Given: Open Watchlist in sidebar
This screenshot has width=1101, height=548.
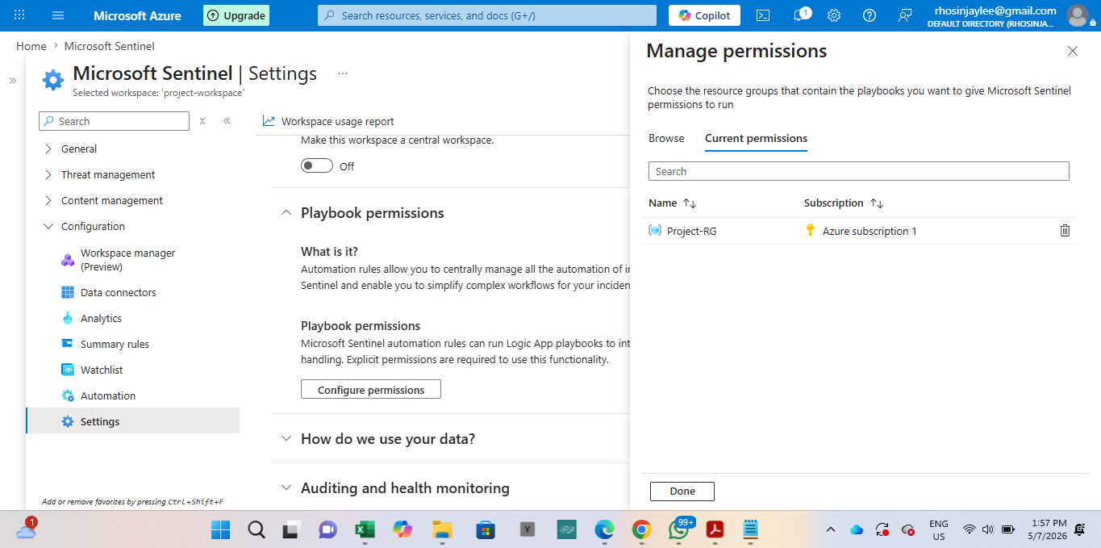Looking at the screenshot, I should tap(102, 370).
